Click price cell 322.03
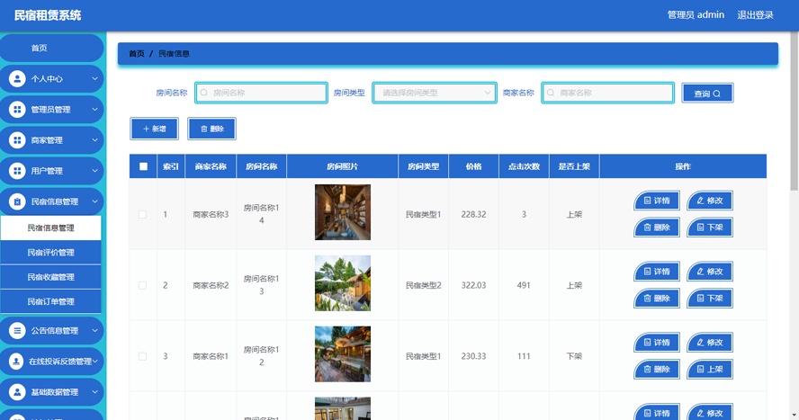The height and width of the screenshot is (420, 799). (473, 286)
